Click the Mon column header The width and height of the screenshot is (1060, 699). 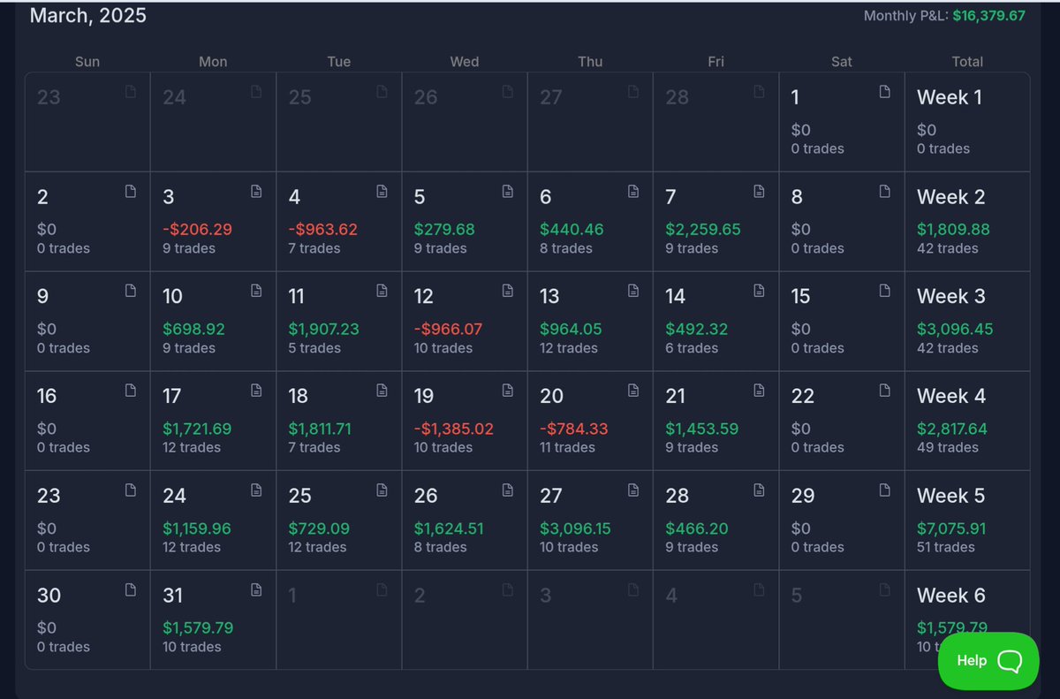coord(213,62)
